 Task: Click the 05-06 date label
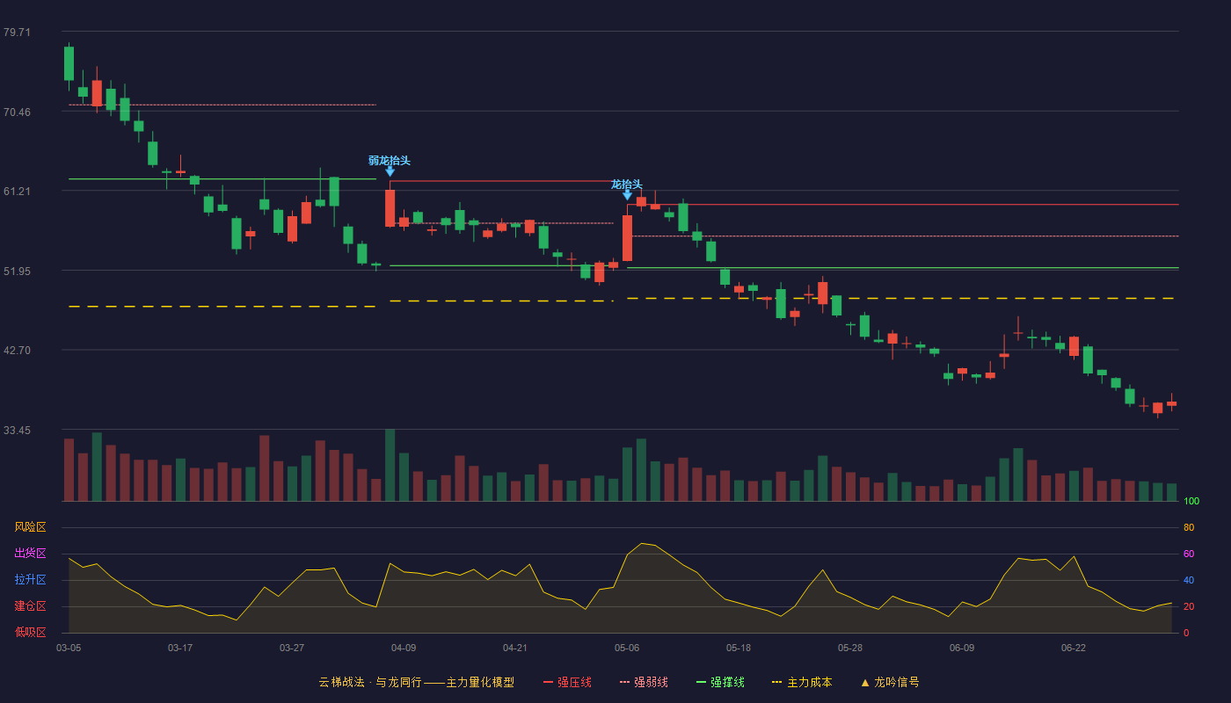(627, 648)
